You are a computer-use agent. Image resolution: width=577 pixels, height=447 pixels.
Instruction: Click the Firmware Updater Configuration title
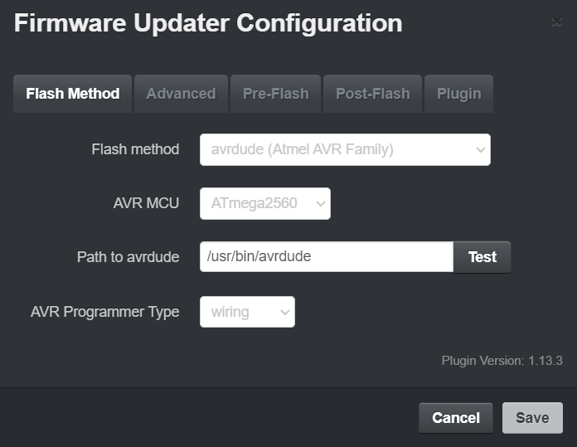coord(208,23)
